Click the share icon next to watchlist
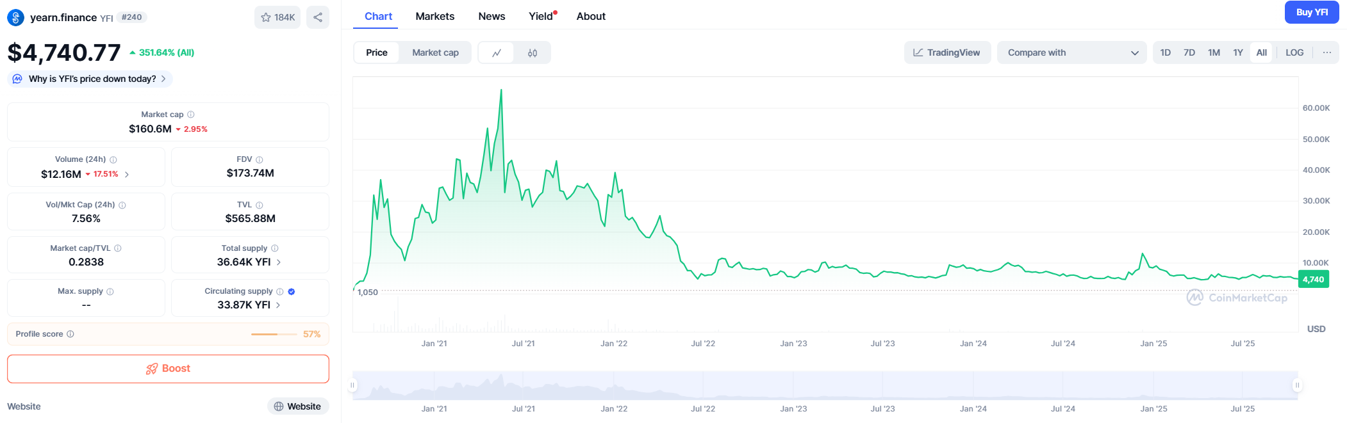 click(x=318, y=17)
